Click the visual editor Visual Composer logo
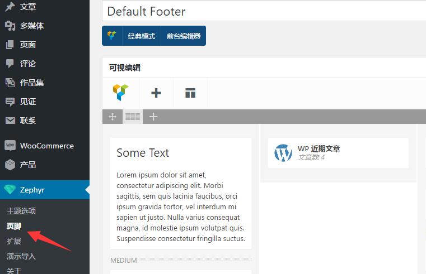 click(x=120, y=93)
